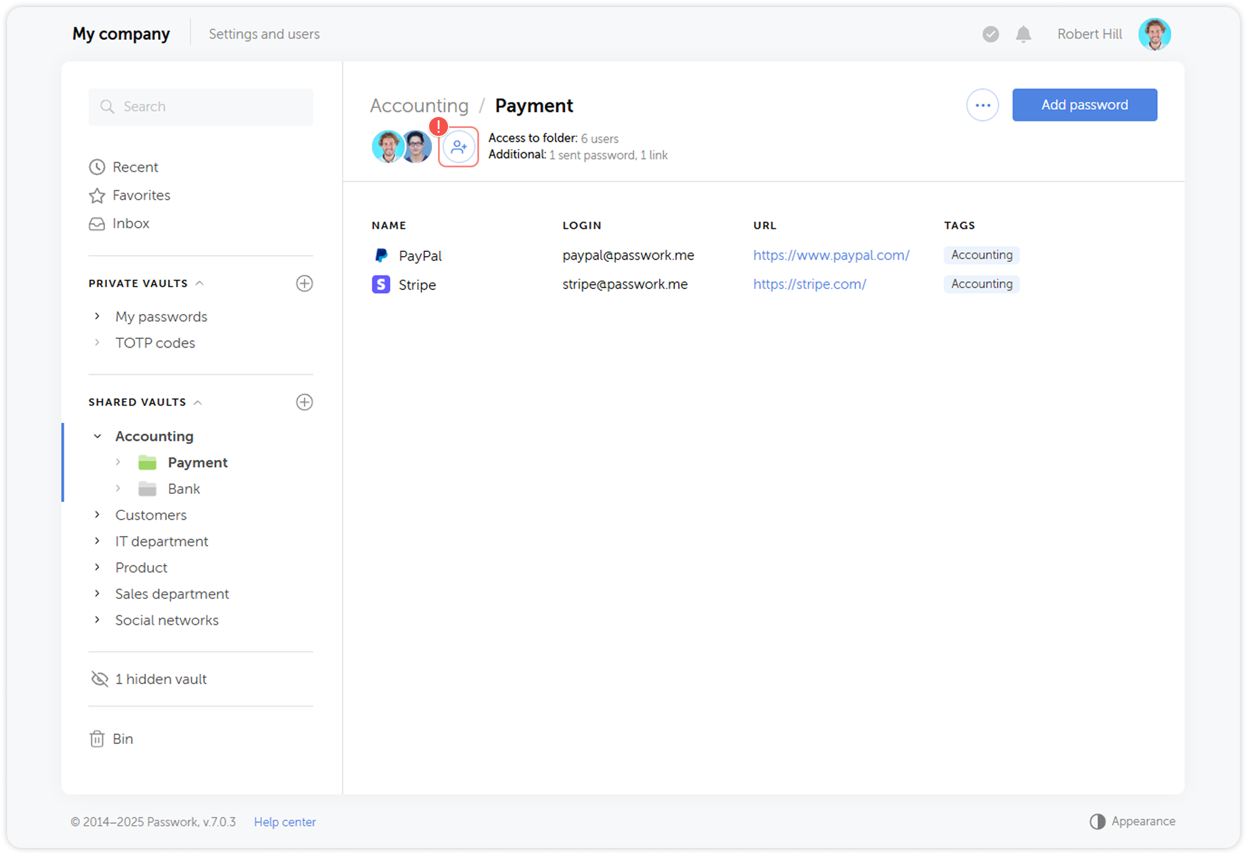The height and width of the screenshot is (855, 1247).
Task: Click the checkmark status icon in the top bar
Action: tap(990, 34)
